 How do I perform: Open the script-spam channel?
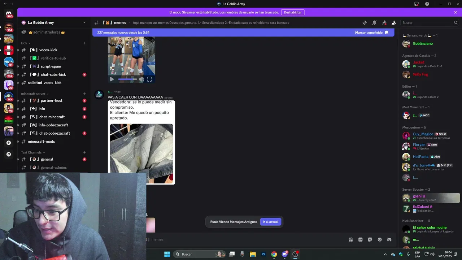(54, 66)
